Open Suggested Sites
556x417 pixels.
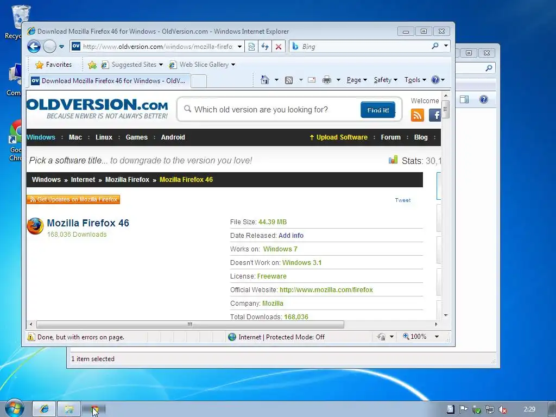click(x=132, y=65)
